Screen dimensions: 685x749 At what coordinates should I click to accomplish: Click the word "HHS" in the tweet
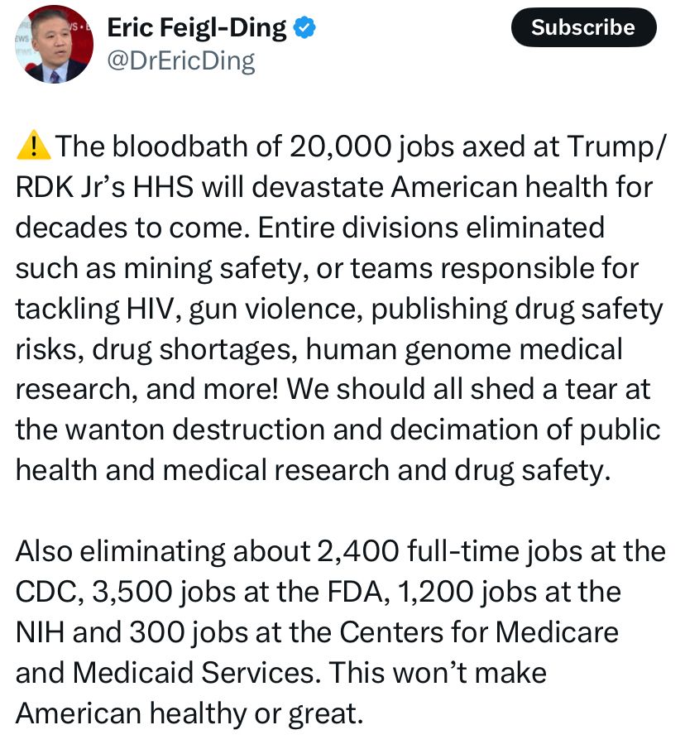[163, 186]
